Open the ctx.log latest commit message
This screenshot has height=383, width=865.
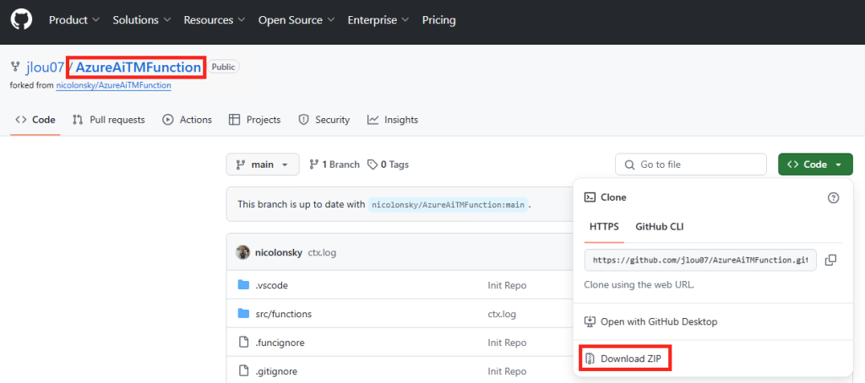click(322, 253)
